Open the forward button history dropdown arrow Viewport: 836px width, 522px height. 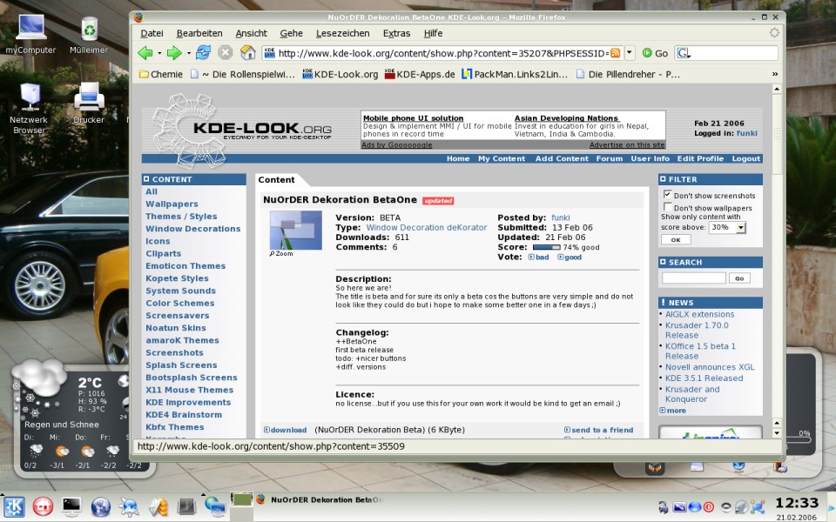189,53
